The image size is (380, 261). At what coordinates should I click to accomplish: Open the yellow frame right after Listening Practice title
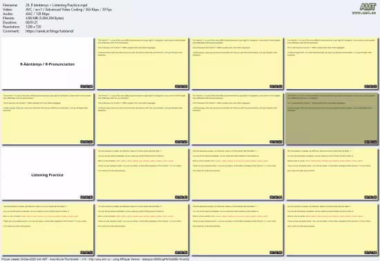pos(142,174)
